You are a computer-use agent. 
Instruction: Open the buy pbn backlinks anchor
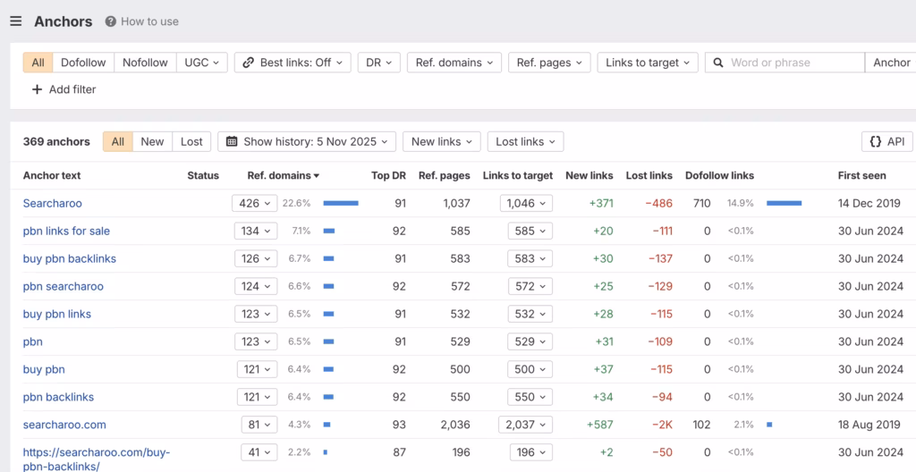pyautogui.click(x=70, y=258)
